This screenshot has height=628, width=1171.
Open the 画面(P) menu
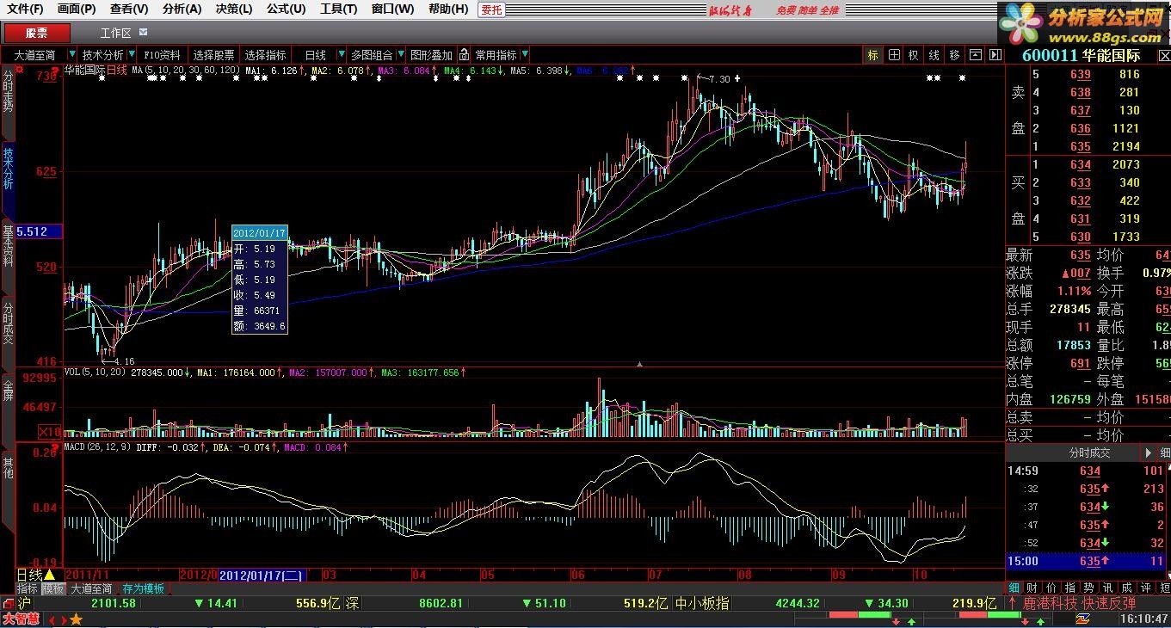click(77, 9)
